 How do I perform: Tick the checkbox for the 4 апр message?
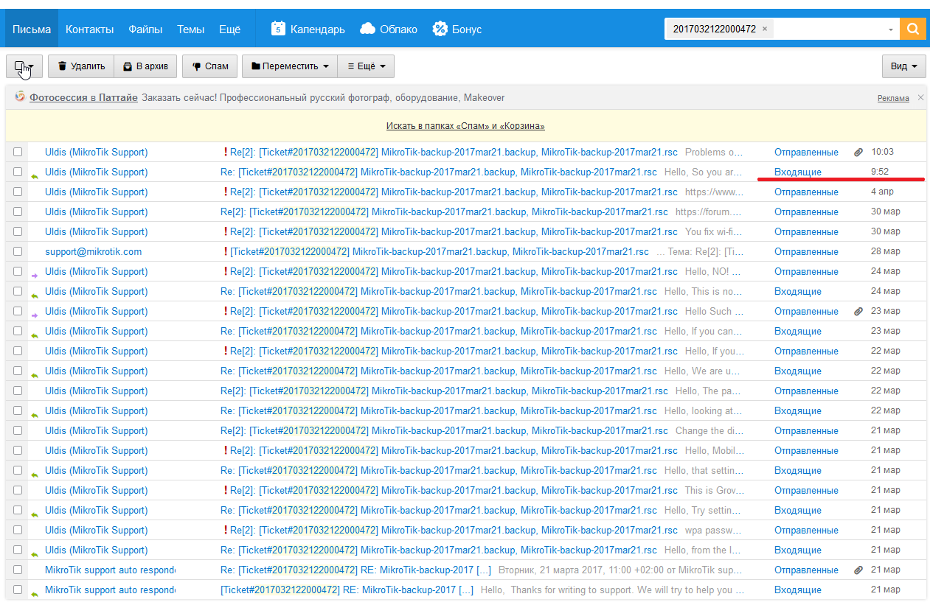pos(18,192)
